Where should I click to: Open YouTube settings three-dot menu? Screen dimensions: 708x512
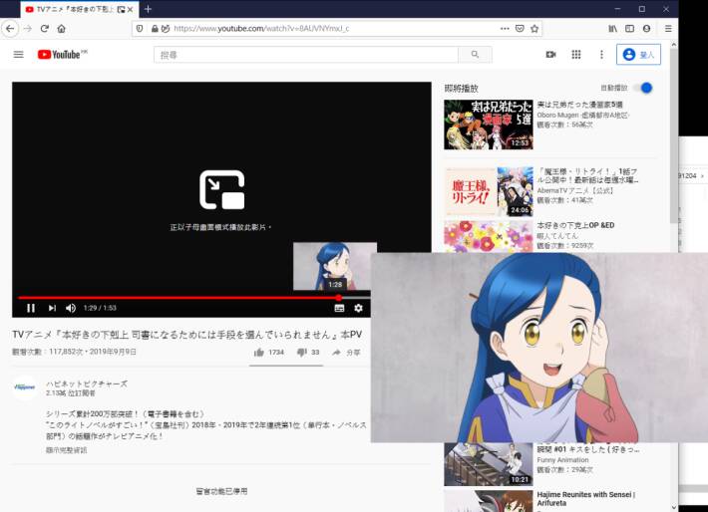(x=601, y=55)
